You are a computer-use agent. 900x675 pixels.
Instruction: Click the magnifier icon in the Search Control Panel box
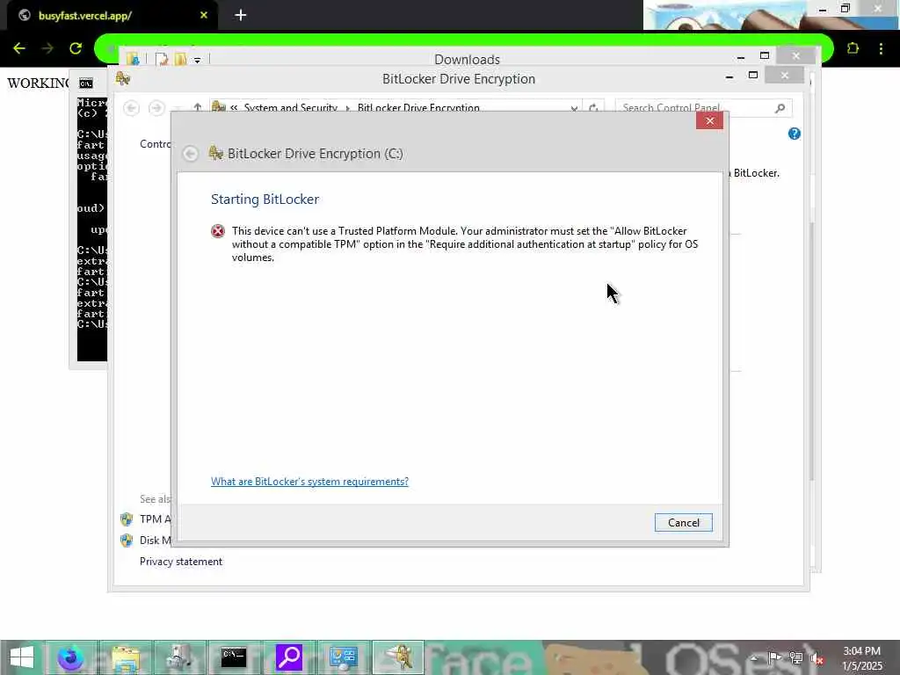780,108
